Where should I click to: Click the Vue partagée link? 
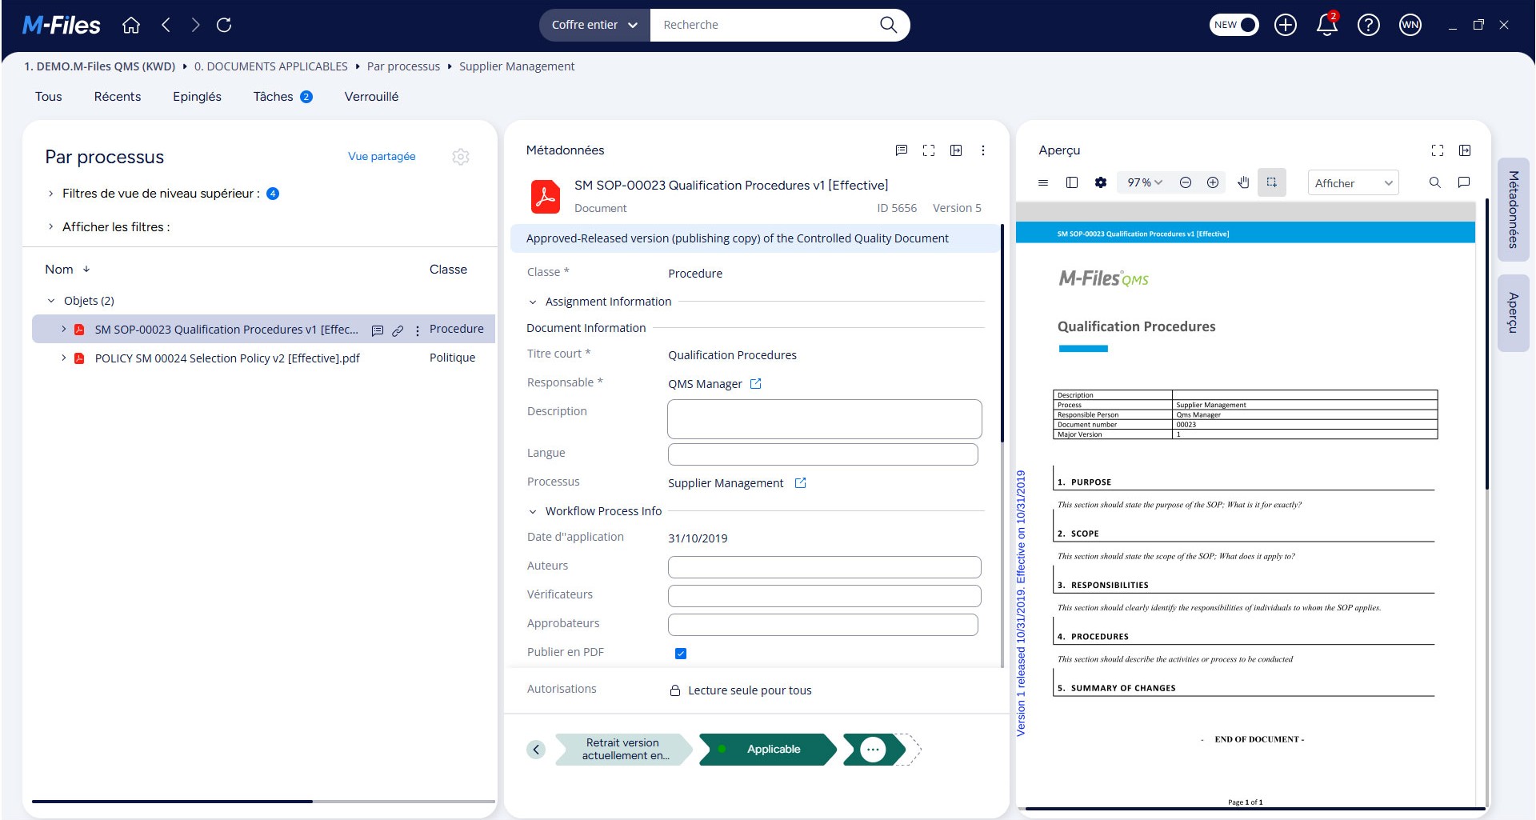(382, 157)
